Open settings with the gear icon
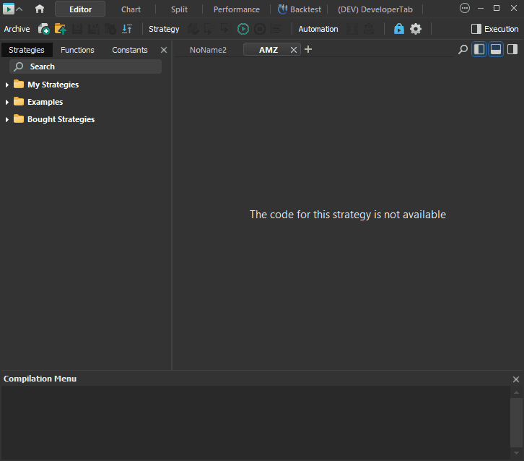This screenshot has height=461, width=524. pyautogui.click(x=416, y=29)
